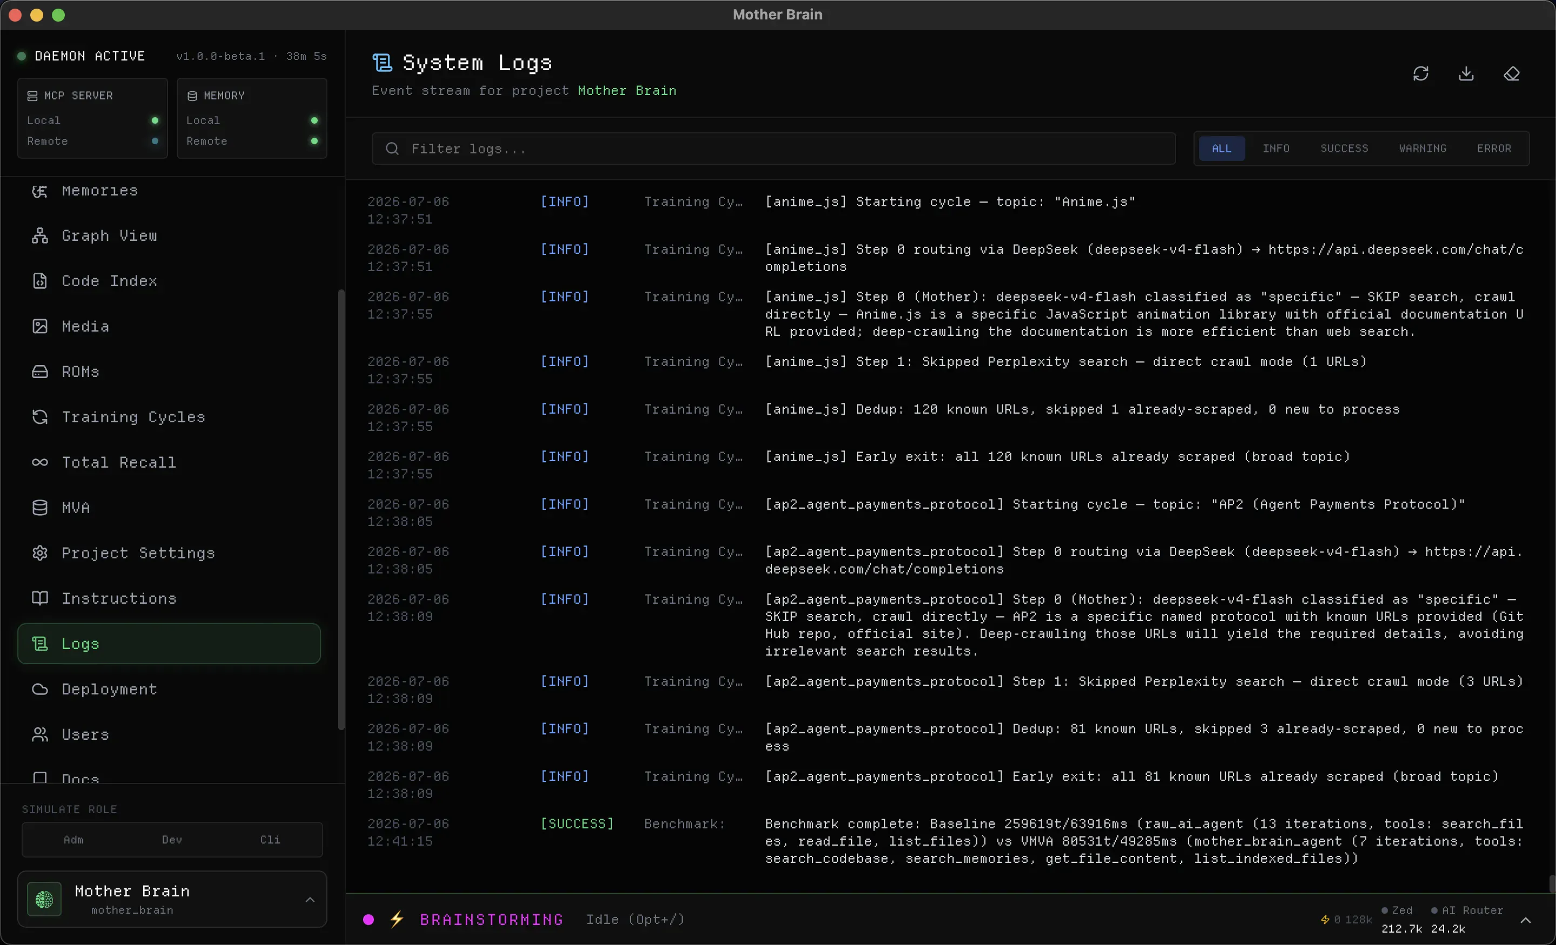Screen dimensions: 1556x945
Task: Expand the status bar chevron
Action: (x=1526, y=920)
